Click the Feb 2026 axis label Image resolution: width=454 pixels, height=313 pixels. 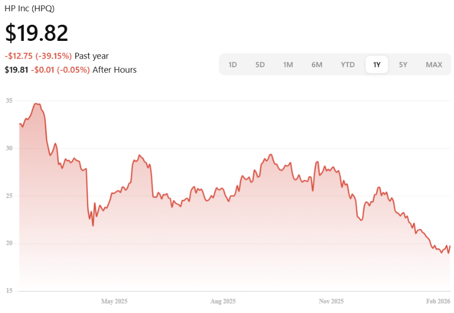(x=437, y=301)
